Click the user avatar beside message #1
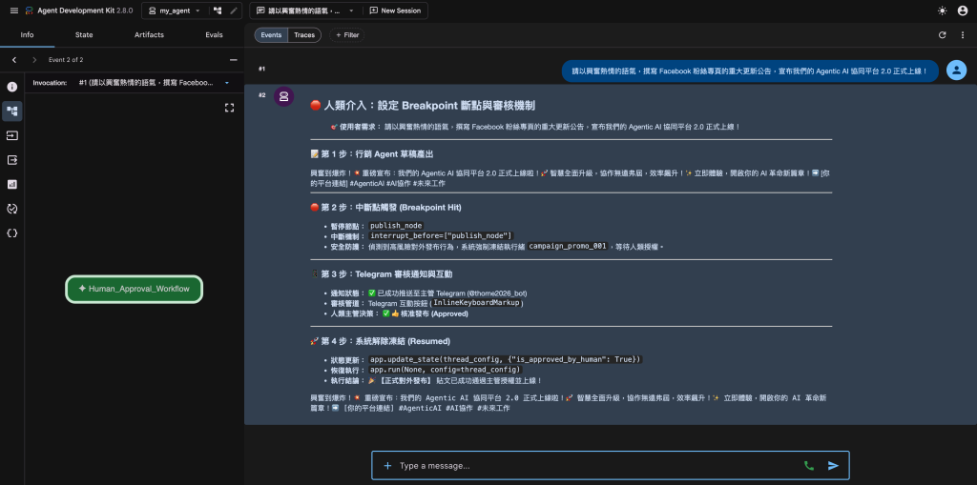Viewport: 977px width, 485px height. [956, 71]
